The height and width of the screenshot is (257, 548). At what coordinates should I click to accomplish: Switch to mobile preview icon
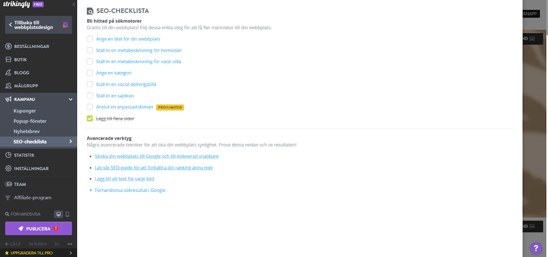[68, 214]
